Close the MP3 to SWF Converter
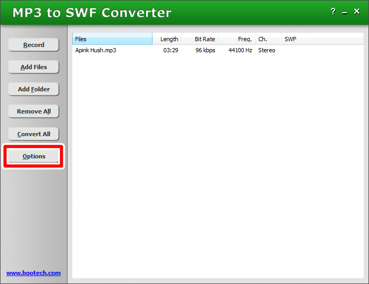Viewport: 369px width, 284px height. 357,11
